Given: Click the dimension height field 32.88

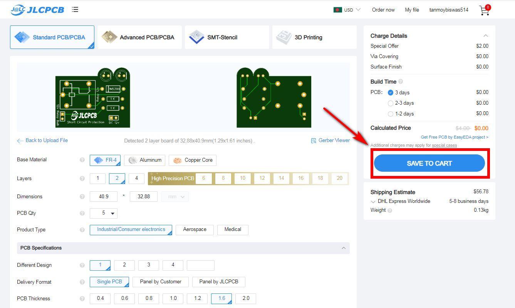Looking at the screenshot, I should pyautogui.click(x=144, y=197).
